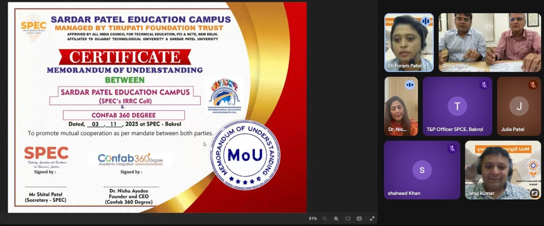Image resolution: width=544 pixels, height=226 pixels.
Task: Click the zoom percentage slider area in the toolbar
Action: 313,219
